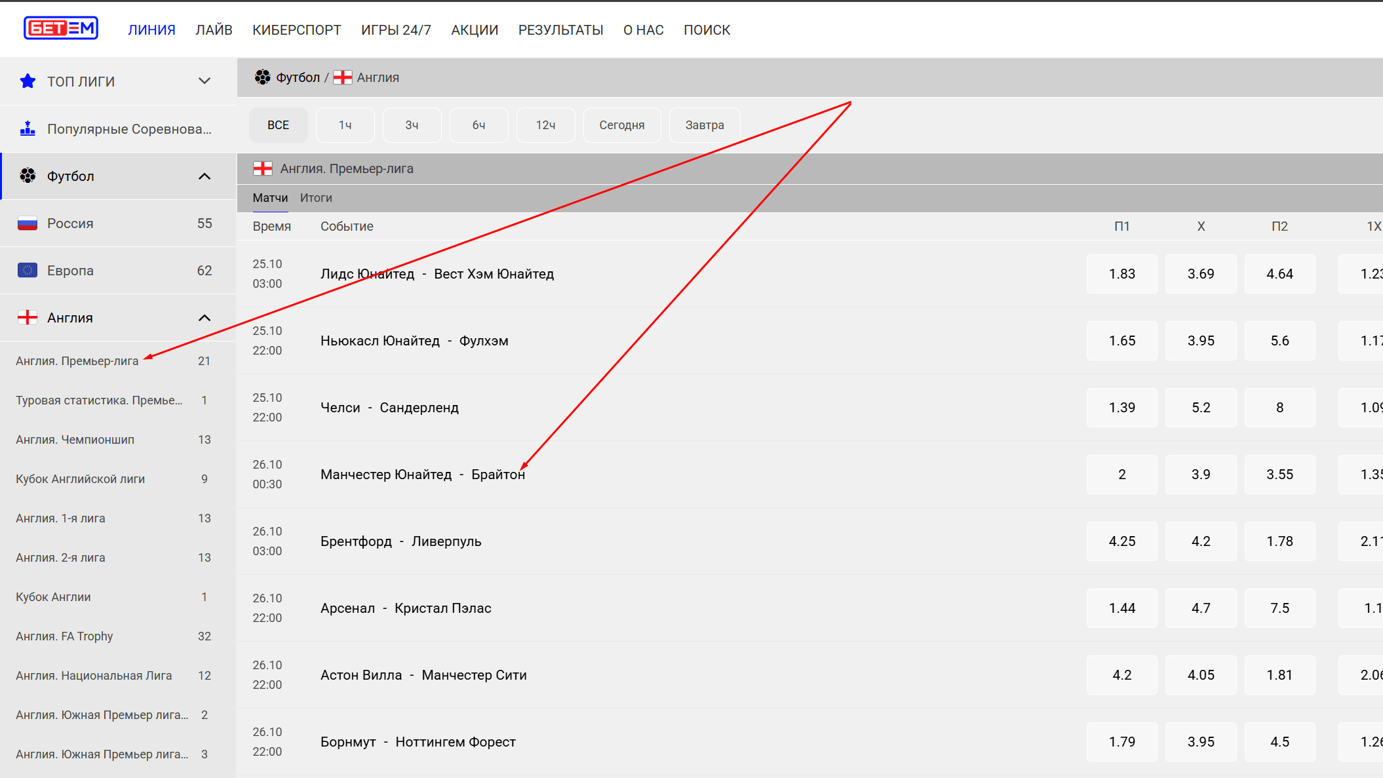Open the ЛАЙВ menu item
1383x778 pixels.
click(x=214, y=30)
